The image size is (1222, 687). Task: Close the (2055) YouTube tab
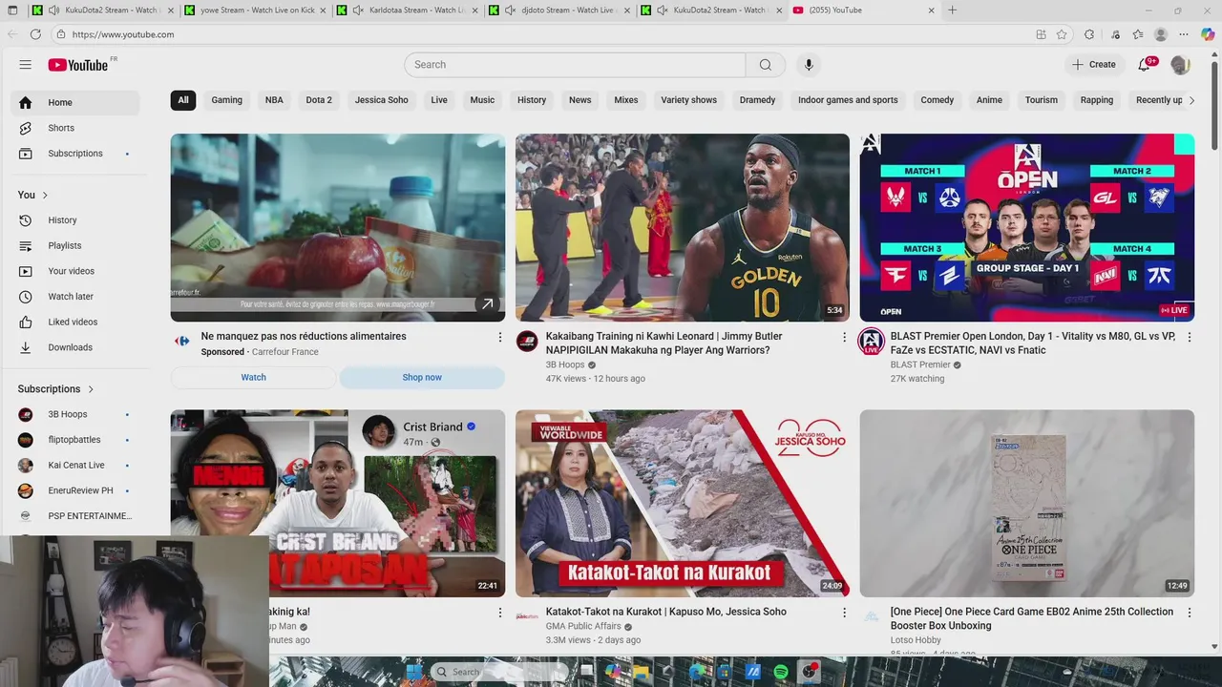(x=931, y=10)
